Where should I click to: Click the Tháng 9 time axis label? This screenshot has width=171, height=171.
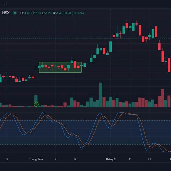coord(111,159)
